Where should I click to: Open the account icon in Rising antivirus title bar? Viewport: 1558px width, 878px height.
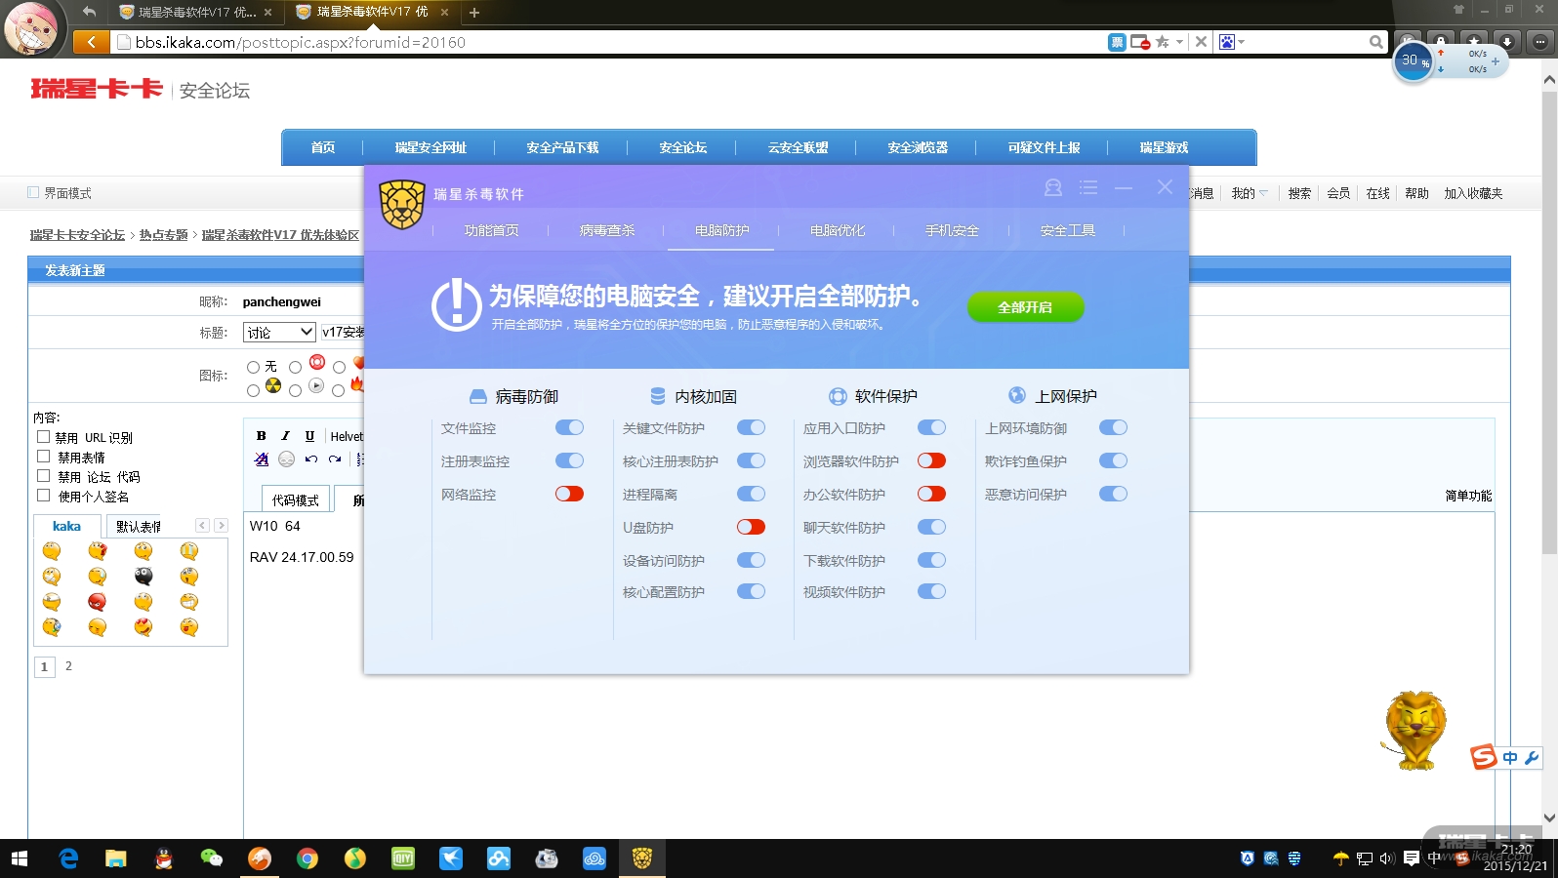click(x=1052, y=187)
